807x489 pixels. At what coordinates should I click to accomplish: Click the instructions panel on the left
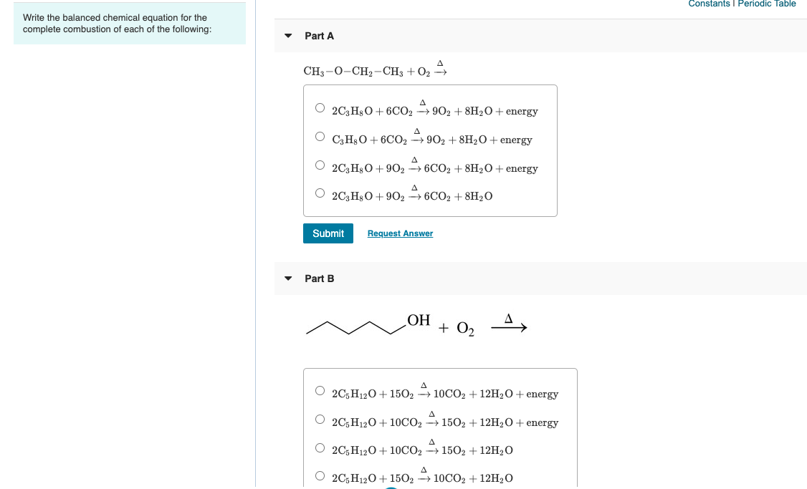[x=129, y=24]
